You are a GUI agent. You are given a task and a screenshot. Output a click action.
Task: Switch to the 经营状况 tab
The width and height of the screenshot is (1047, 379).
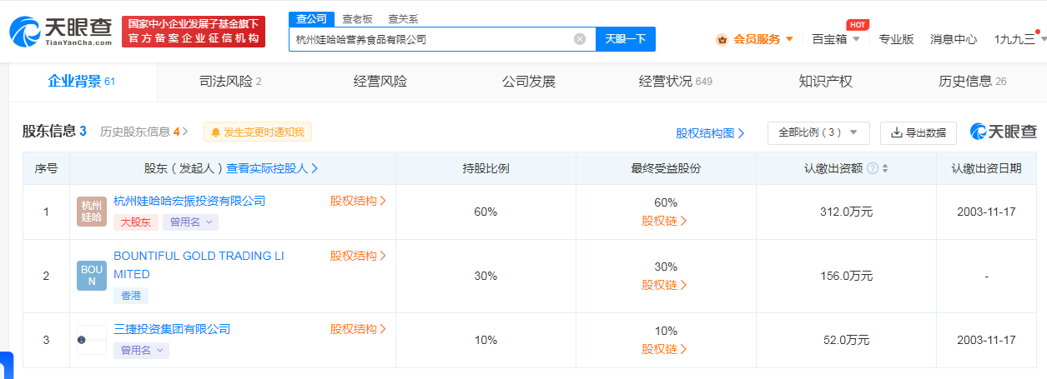[x=676, y=82]
